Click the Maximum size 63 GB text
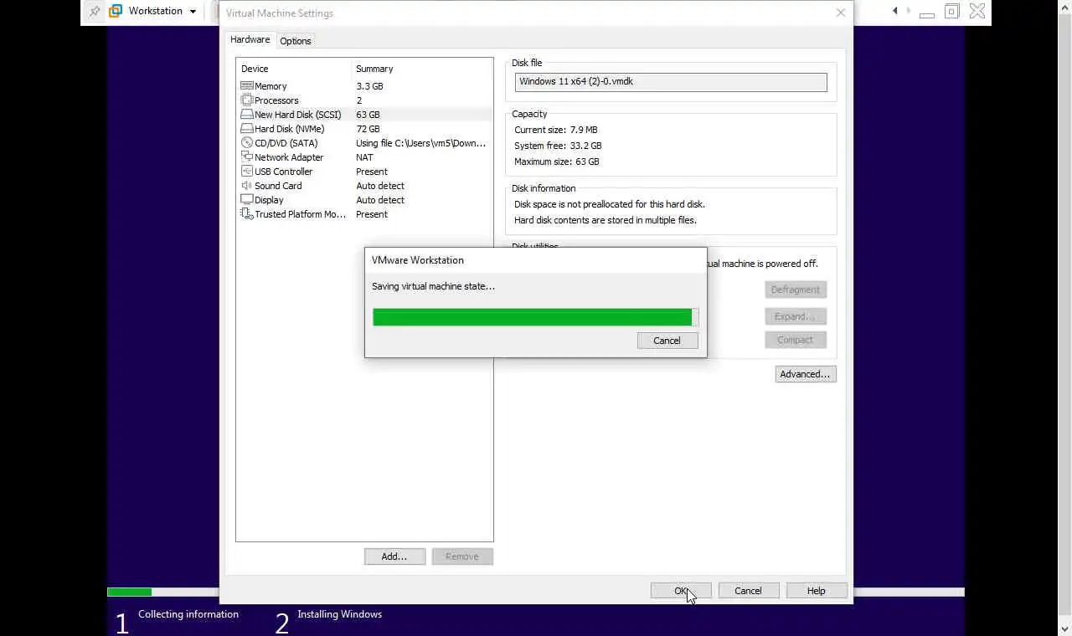The height and width of the screenshot is (636, 1072). point(557,162)
